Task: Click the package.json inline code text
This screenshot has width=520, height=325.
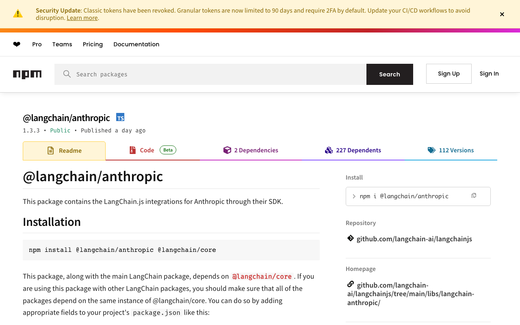Action: 156,313
